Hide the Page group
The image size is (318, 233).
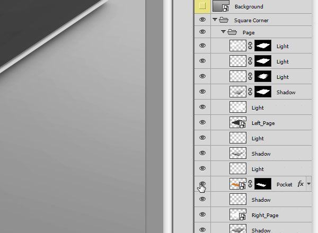point(202,32)
